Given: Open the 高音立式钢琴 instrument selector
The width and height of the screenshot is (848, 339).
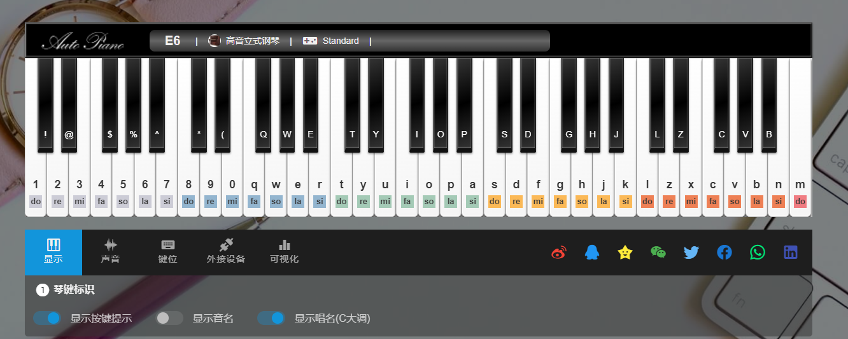Looking at the screenshot, I should click(244, 41).
